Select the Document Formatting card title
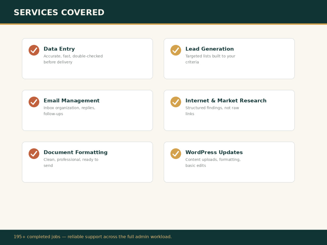 click(76, 152)
